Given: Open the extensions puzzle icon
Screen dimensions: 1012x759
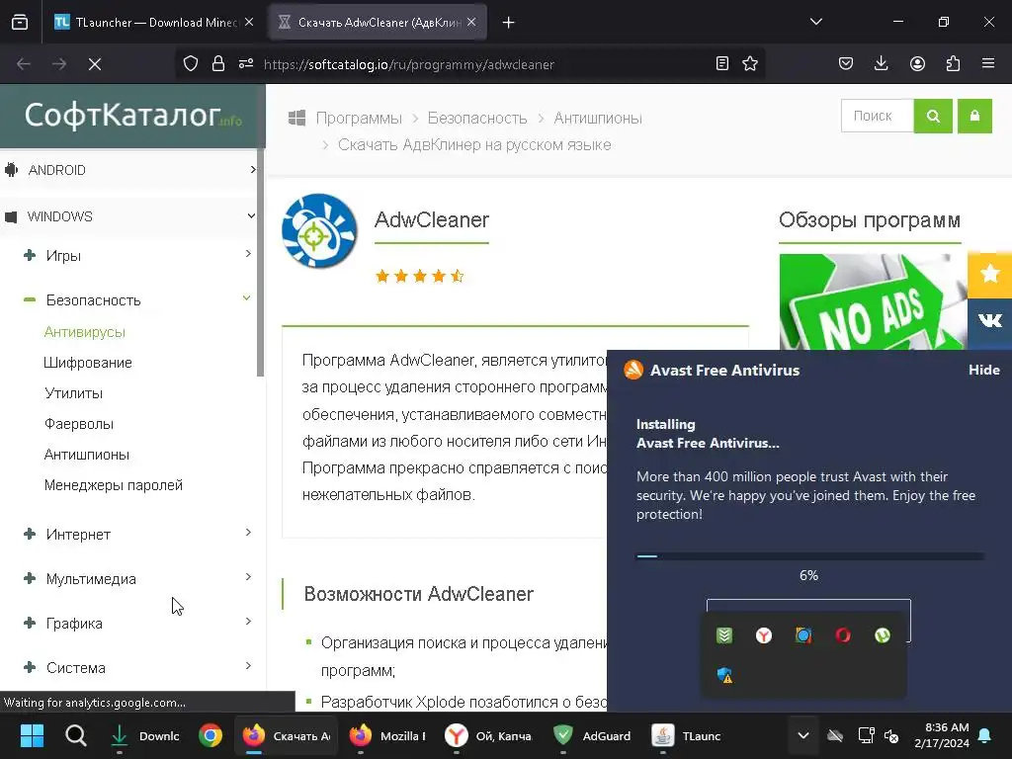Looking at the screenshot, I should (x=953, y=63).
